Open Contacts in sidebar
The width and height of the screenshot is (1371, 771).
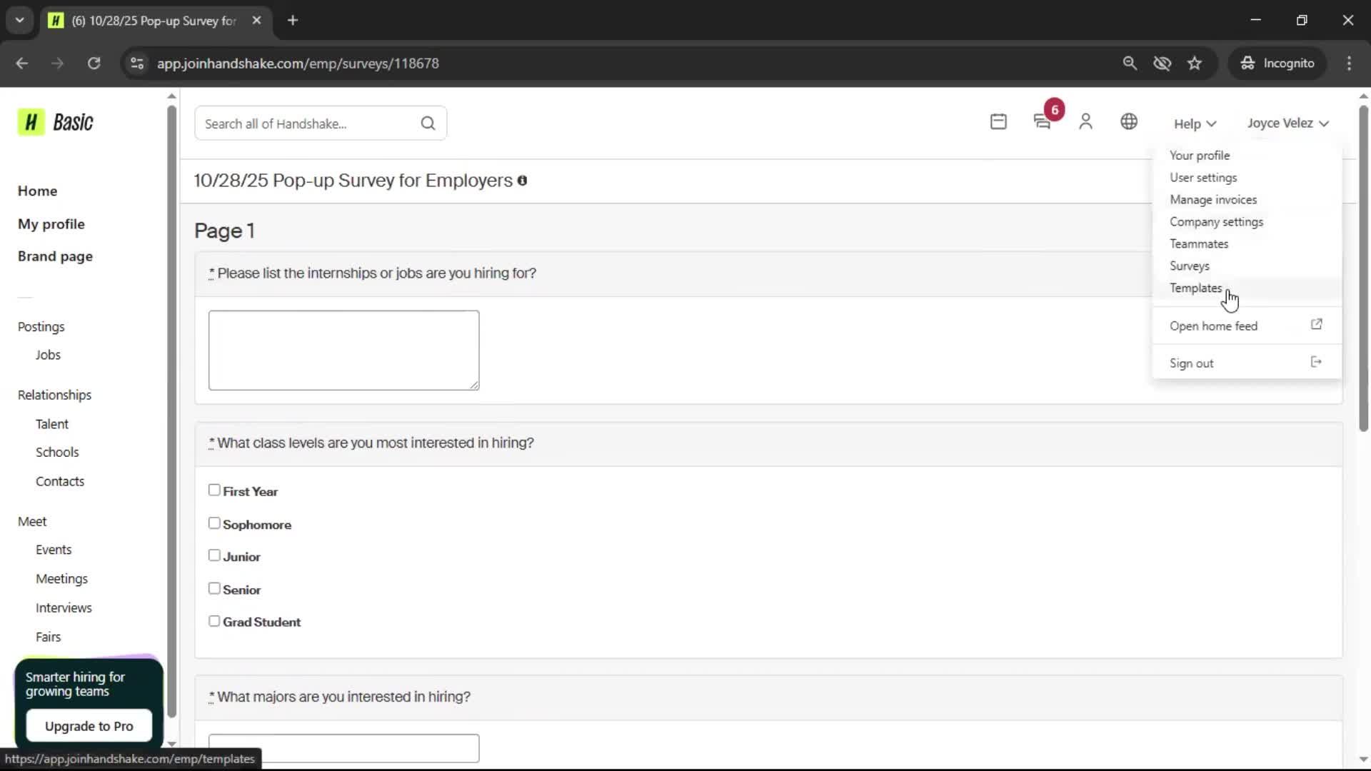tap(60, 482)
